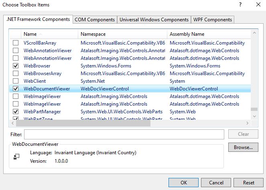266x190 pixels.
Task: Switch to the COM Components tab
Action: 95,20
